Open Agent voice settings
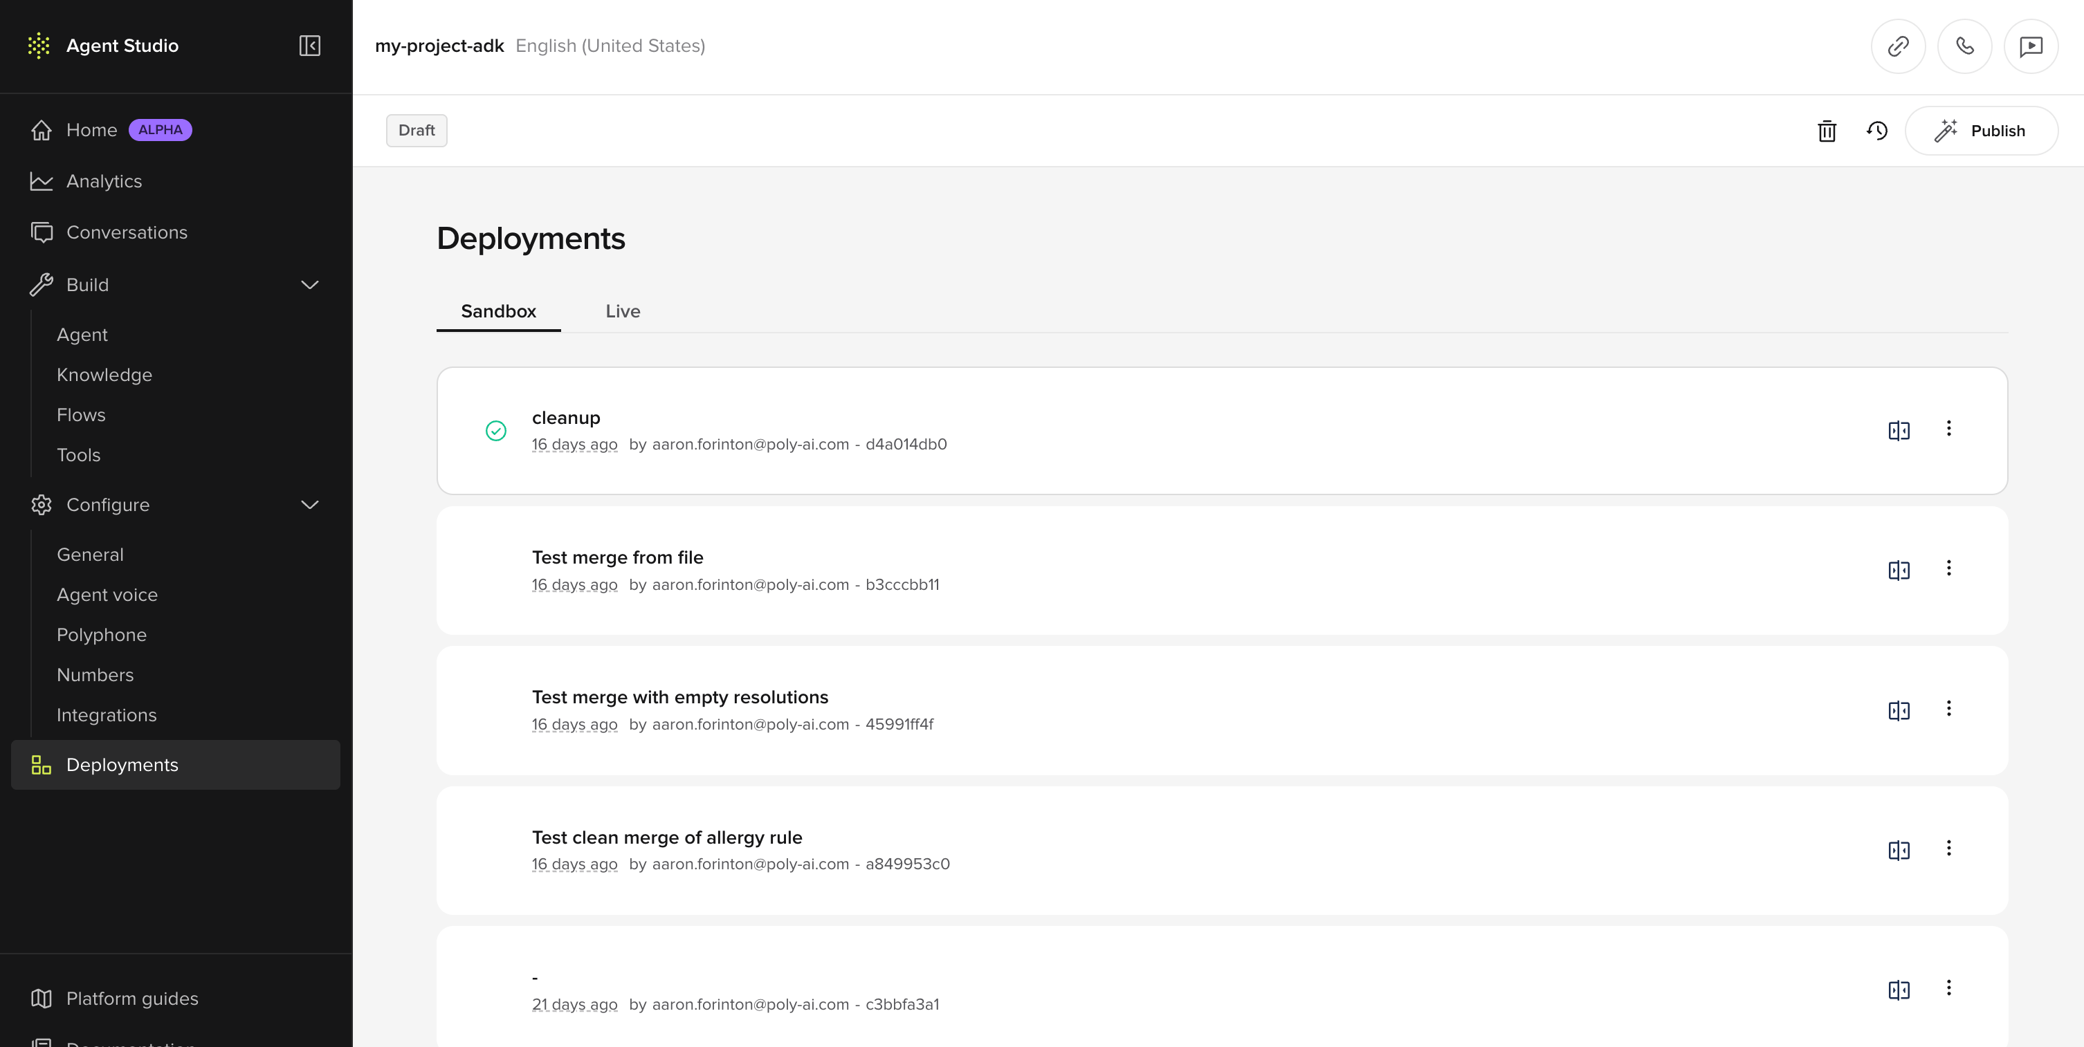 click(107, 595)
